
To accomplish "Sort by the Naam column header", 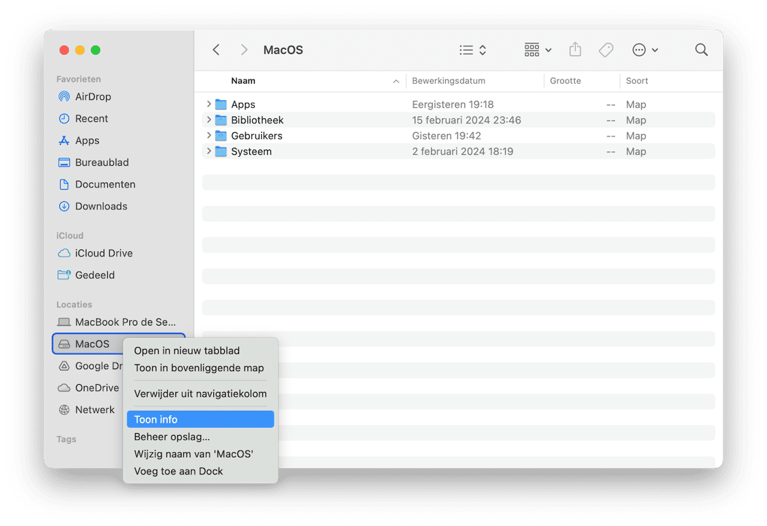I will click(x=243, y=81).
